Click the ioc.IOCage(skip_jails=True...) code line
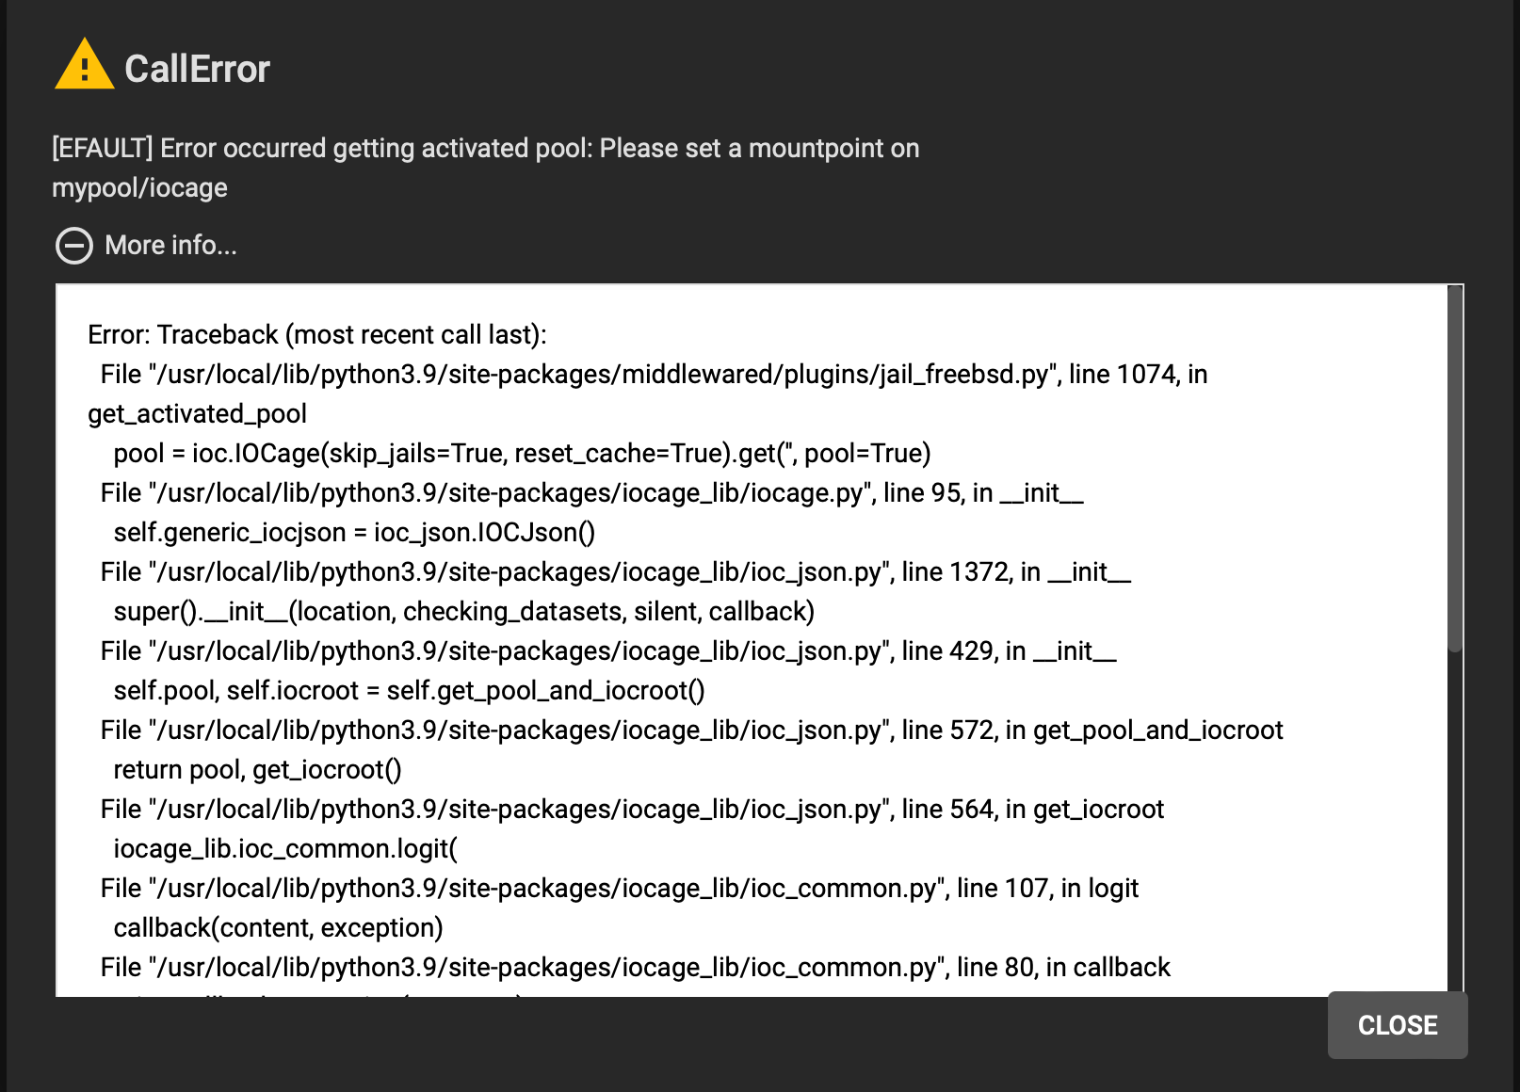The width and height of the screenshot is (1520, 1092). (522, 454)
